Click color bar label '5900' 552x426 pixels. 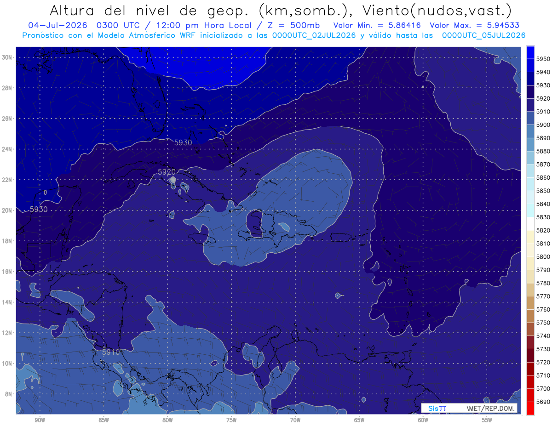pos(543,125)
